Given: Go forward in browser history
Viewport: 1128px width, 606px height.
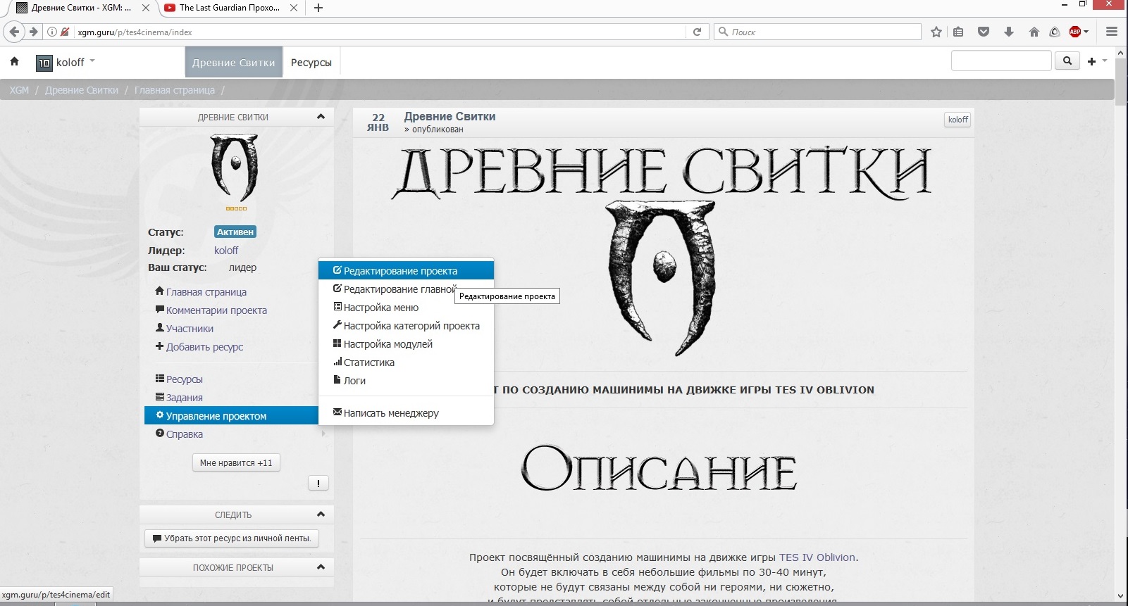Looking at the screenshot, I should [33, 32].
